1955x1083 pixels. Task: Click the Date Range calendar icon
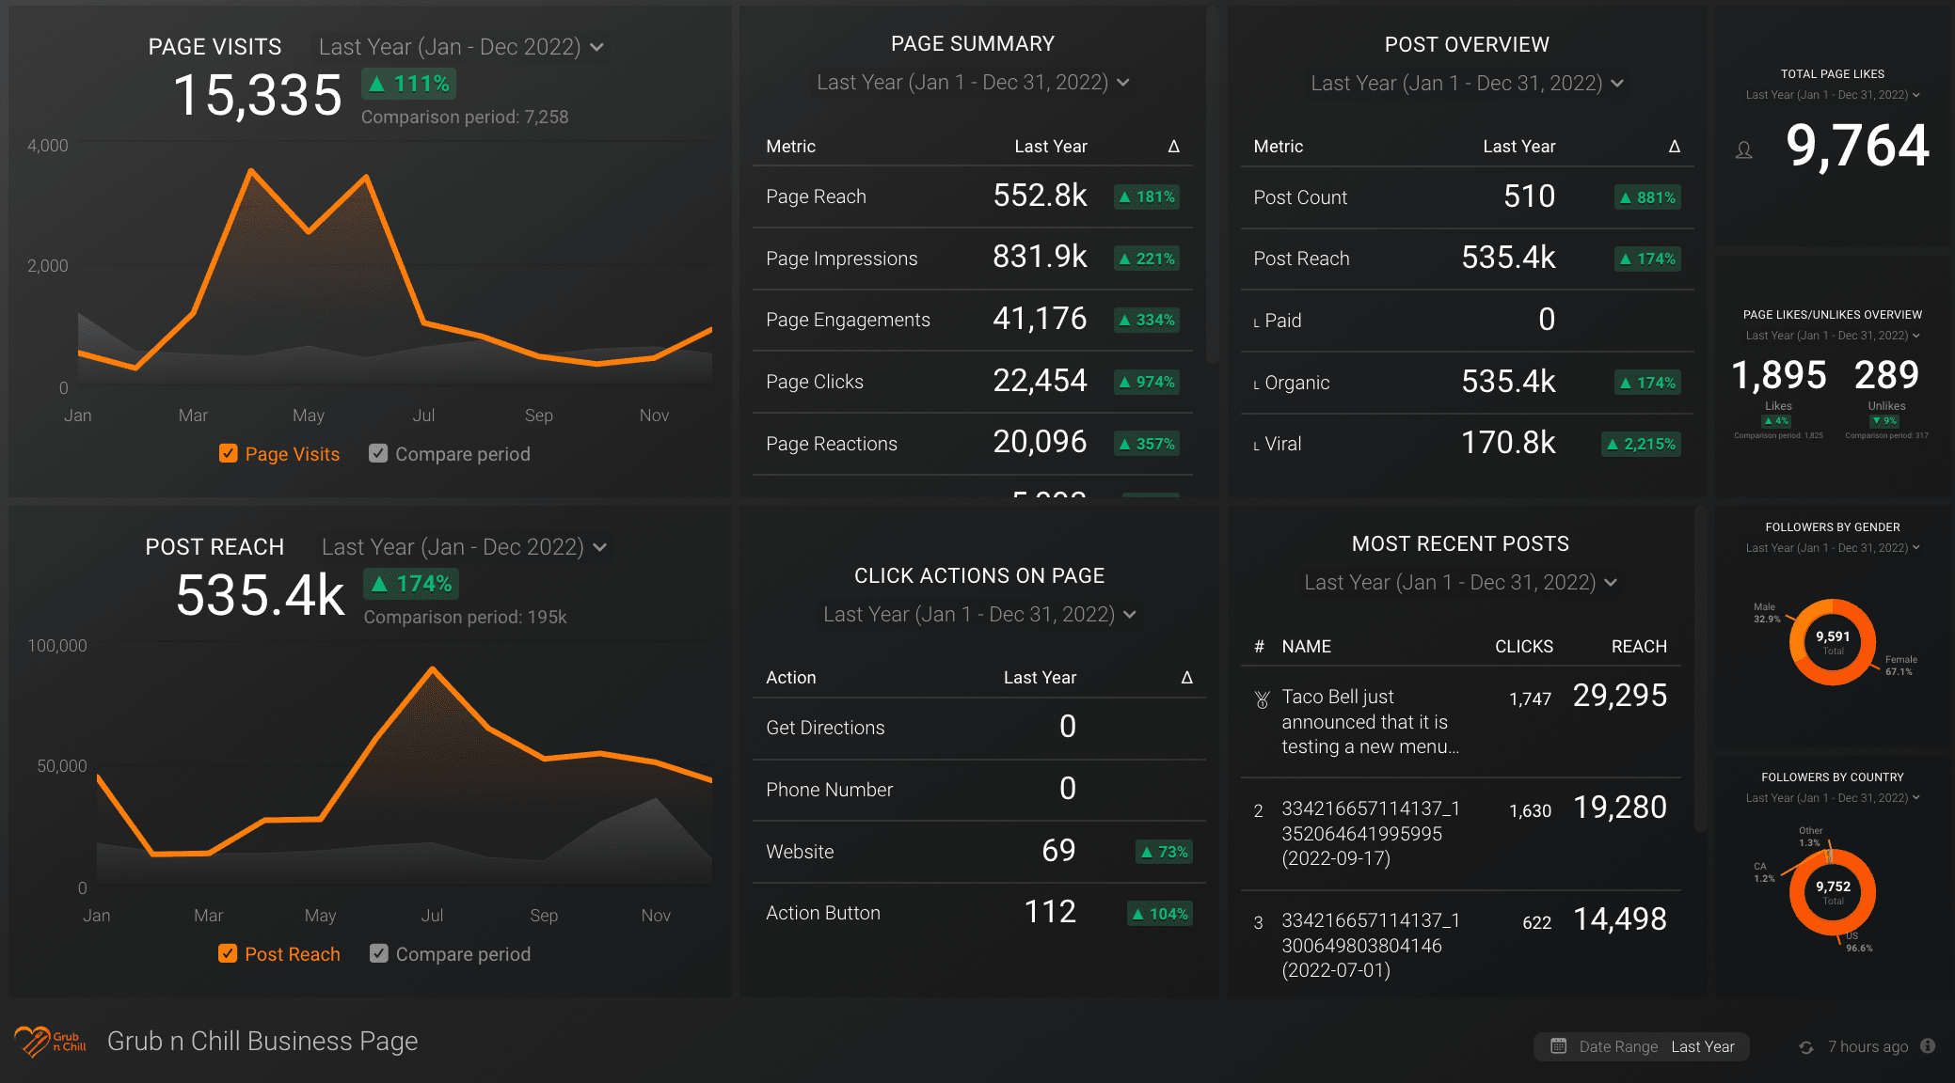pyautogui.click(x=1558, y=1046)
